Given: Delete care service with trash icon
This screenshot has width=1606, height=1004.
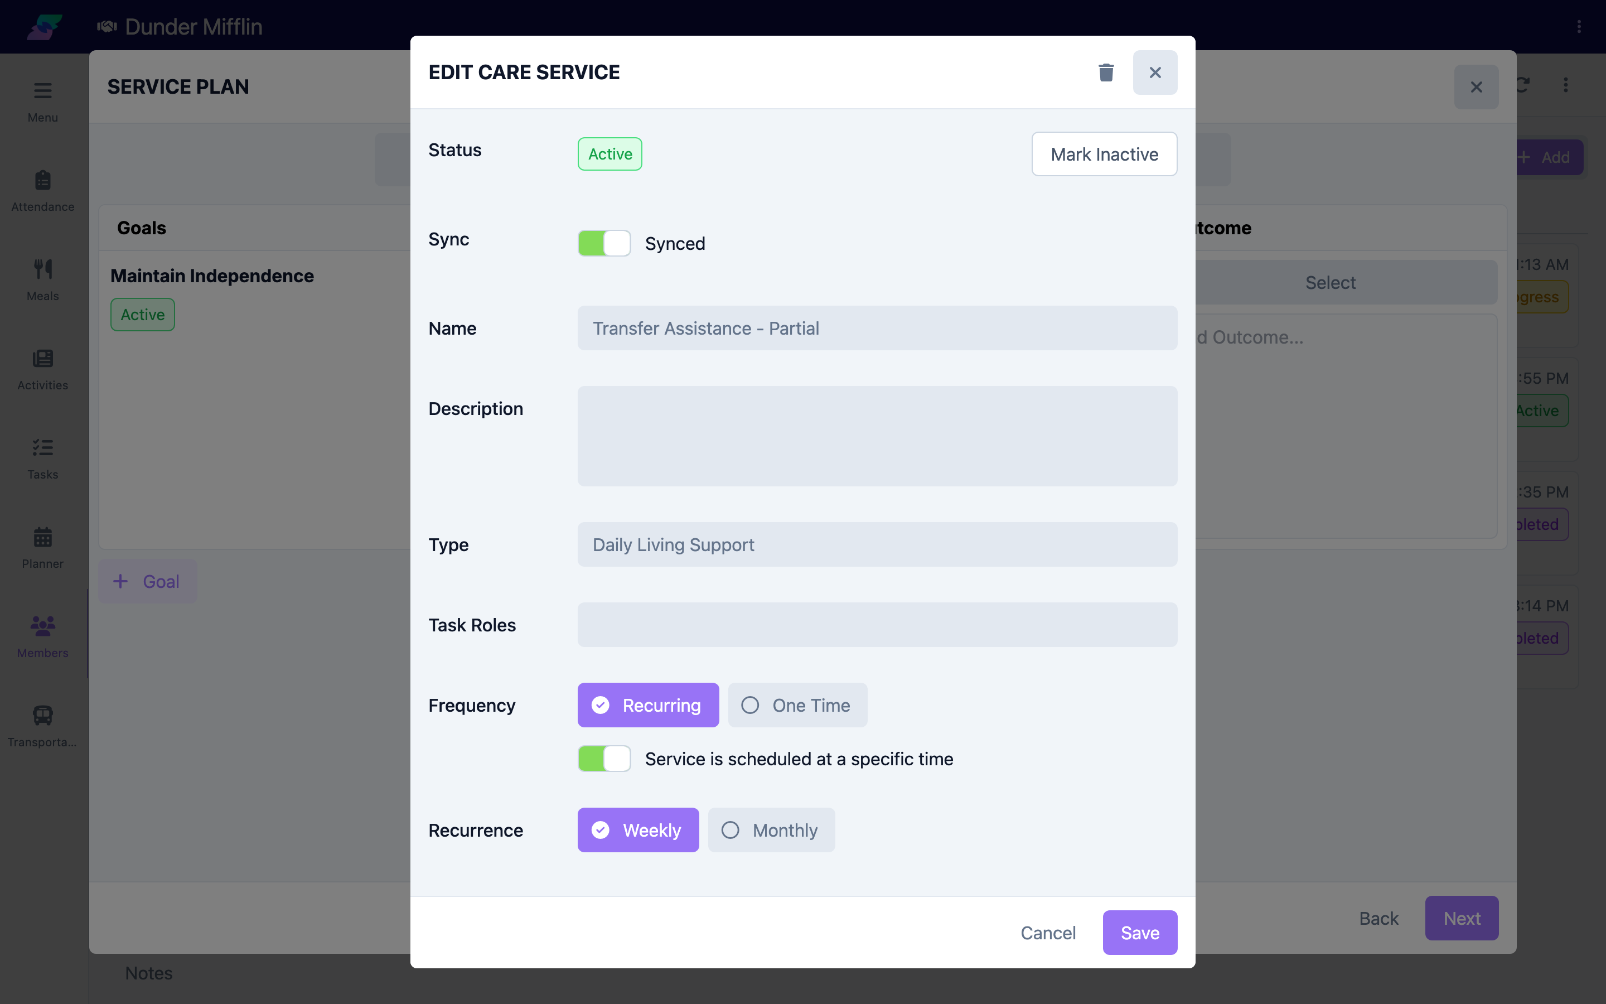Looking at the screenshot, I should (1106, 73).
